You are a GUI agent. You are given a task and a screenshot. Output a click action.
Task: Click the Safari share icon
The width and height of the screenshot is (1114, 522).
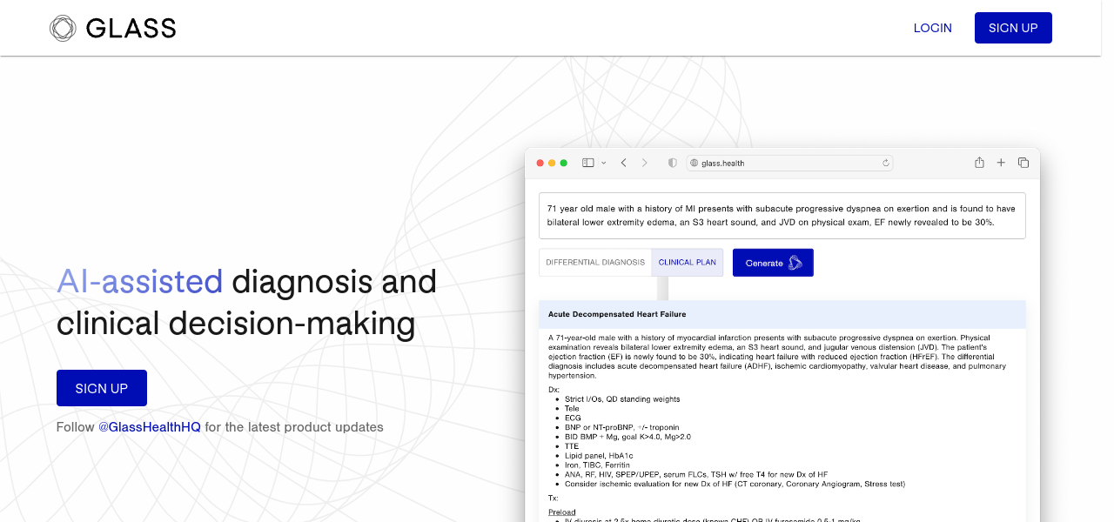[x=979, y=163]
